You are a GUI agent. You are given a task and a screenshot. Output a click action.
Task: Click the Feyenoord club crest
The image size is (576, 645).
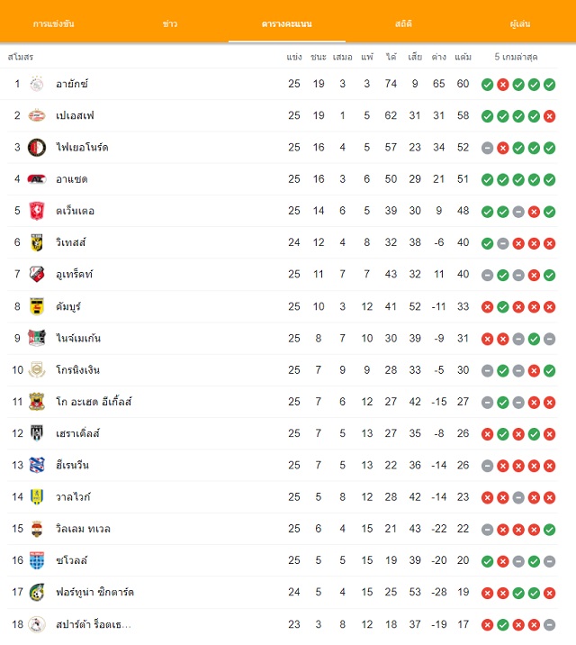click(37, 147)
